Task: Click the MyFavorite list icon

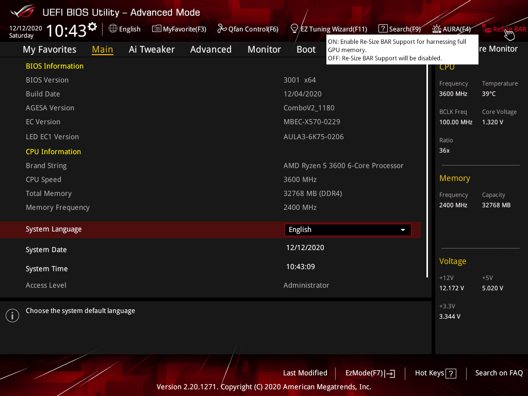Action: 157,29
